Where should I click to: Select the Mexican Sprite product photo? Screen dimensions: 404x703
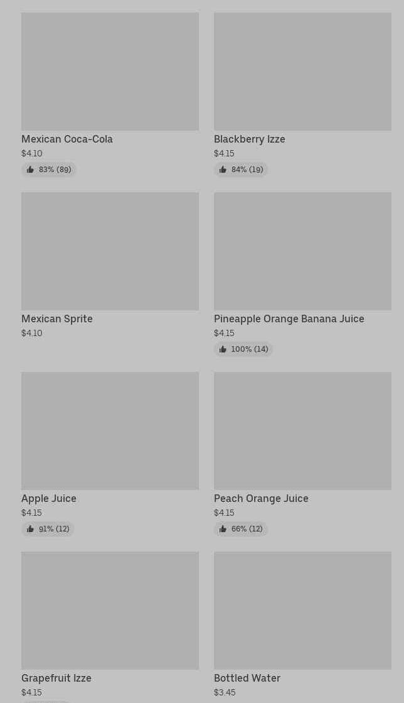(x=110, y=251)
